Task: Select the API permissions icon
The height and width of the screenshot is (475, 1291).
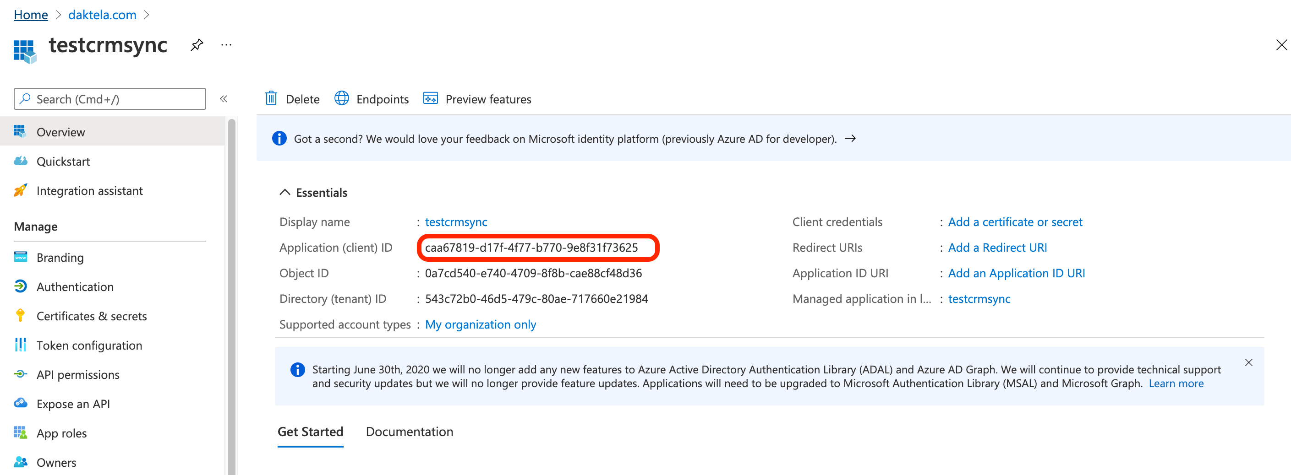Action: (x=20, y=374)
